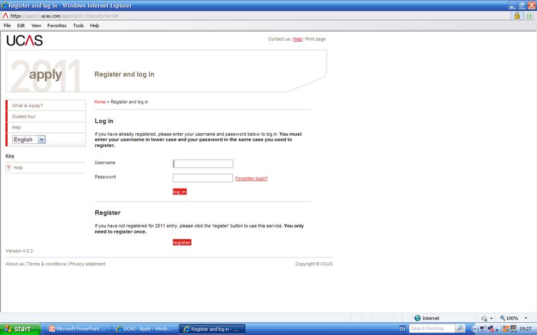Click the EN language indicator in taskbar

pyautogui.click(x=402, y=329)
